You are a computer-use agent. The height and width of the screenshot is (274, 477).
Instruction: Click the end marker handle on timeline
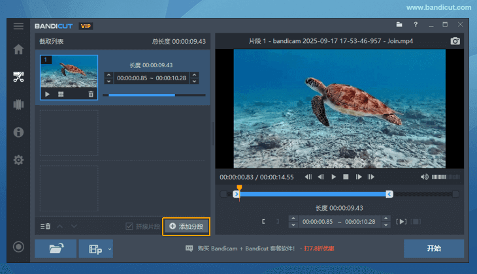click(389, 194)
